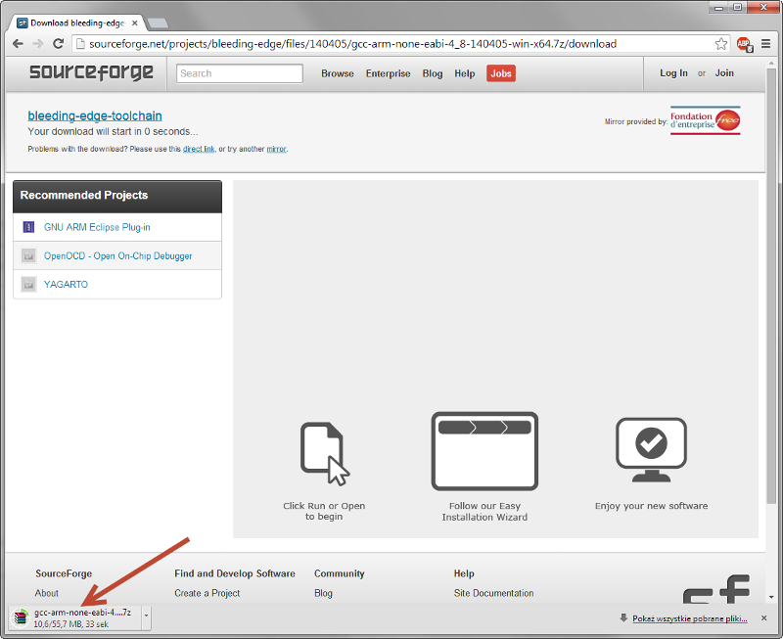Go back using the browser back arrow

pos(18,44)
